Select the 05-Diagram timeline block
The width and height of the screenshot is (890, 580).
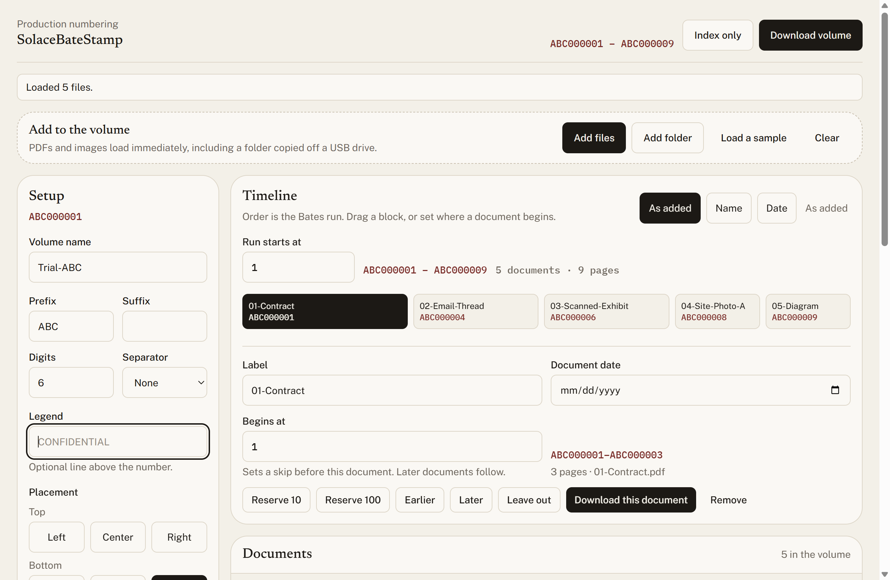click(x=808, y=311)
